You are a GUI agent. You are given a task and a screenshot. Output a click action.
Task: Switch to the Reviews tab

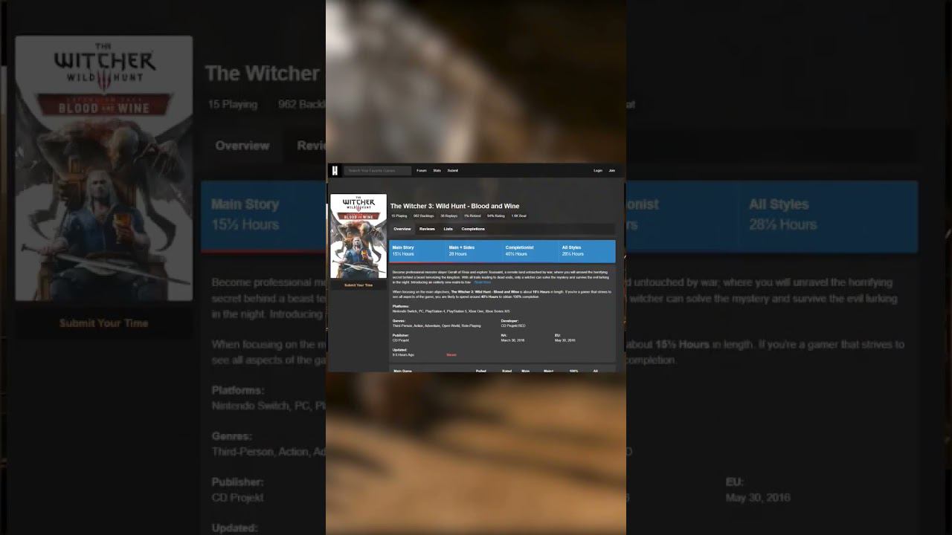tap(427, 229)
